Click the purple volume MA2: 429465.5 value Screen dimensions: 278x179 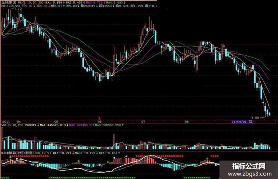click(x=81, y=125)
